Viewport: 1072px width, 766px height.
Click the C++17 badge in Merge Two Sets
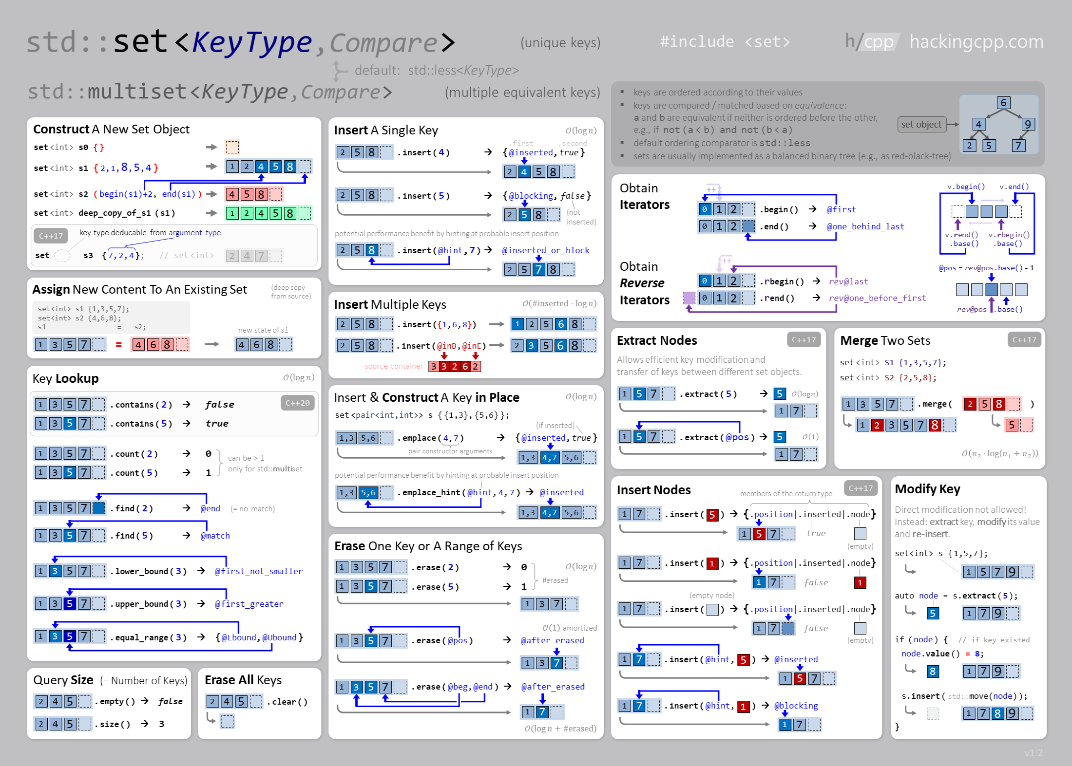point(1024,339)
